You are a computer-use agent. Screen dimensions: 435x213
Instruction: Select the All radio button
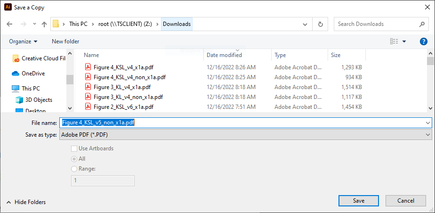(74, 159)
